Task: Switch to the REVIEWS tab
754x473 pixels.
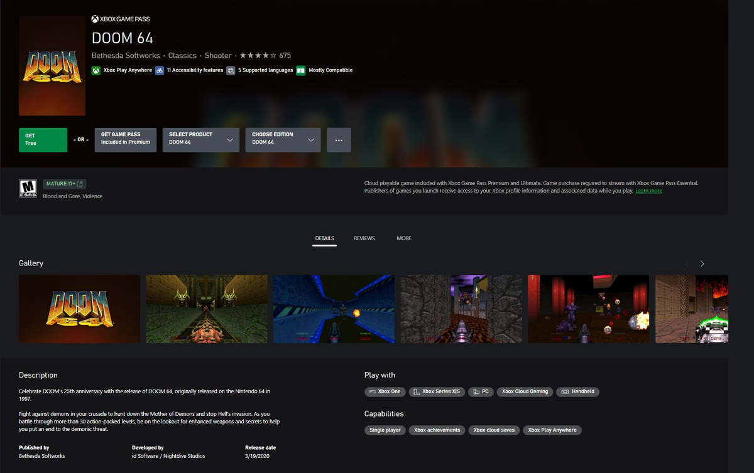Action: (364, 238)
